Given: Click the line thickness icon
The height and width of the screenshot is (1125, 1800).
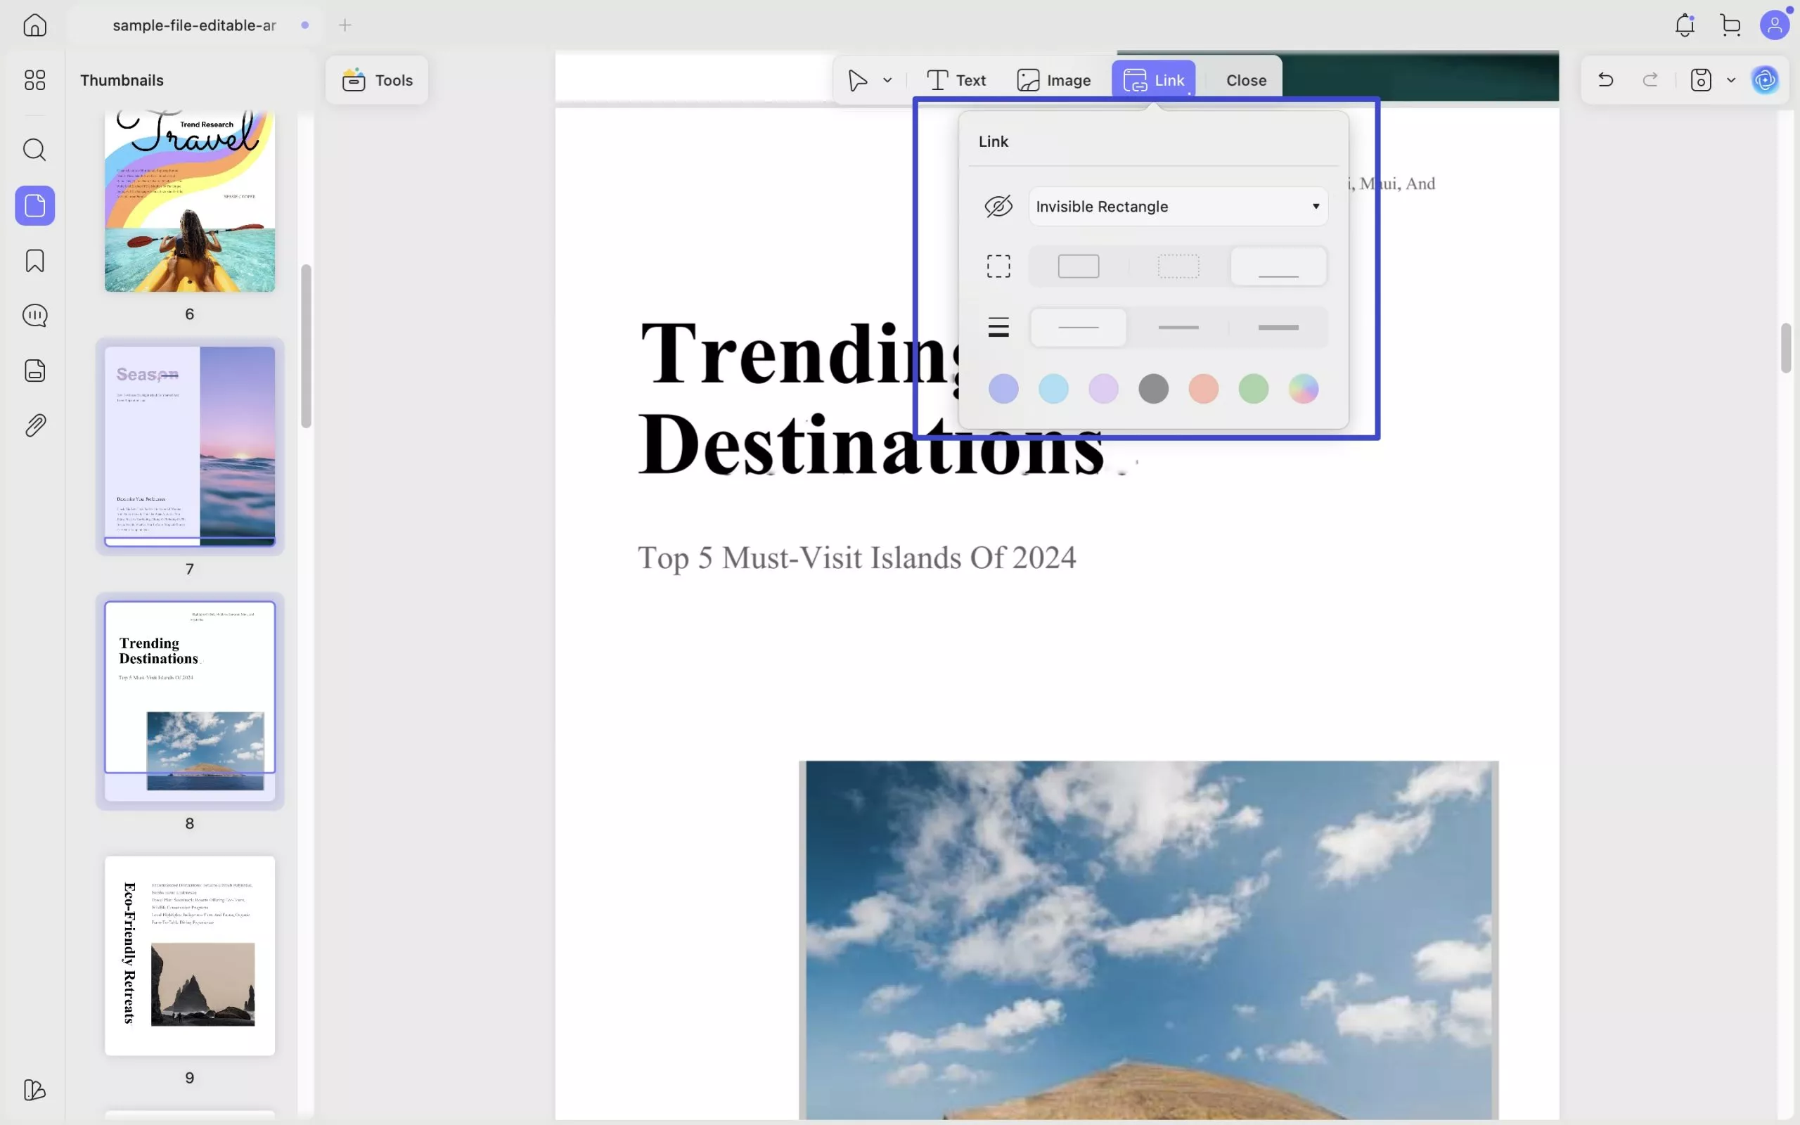Looking at the screenshot, I should [999, 328].
